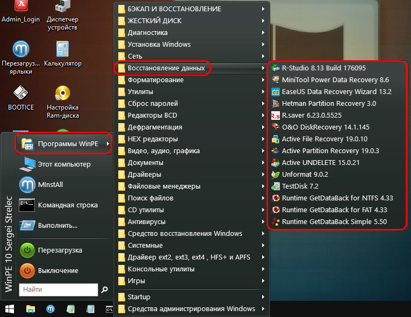Screen dimensions: 411x317
Task: Click the MInstAll icon on the taskbar
Action: (x=51, y=309)
